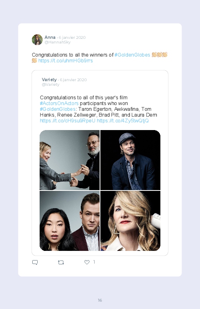Click the reply speech bubble icon

tap(35, 262)
